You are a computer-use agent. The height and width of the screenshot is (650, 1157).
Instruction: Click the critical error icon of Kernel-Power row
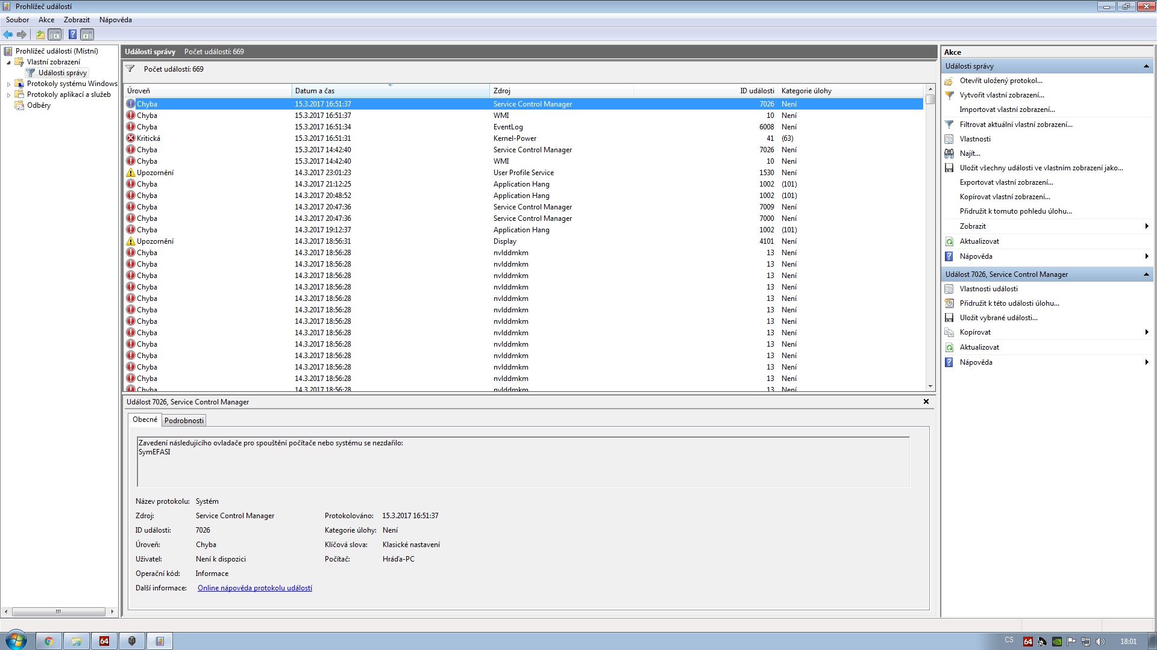pos(131,138)
